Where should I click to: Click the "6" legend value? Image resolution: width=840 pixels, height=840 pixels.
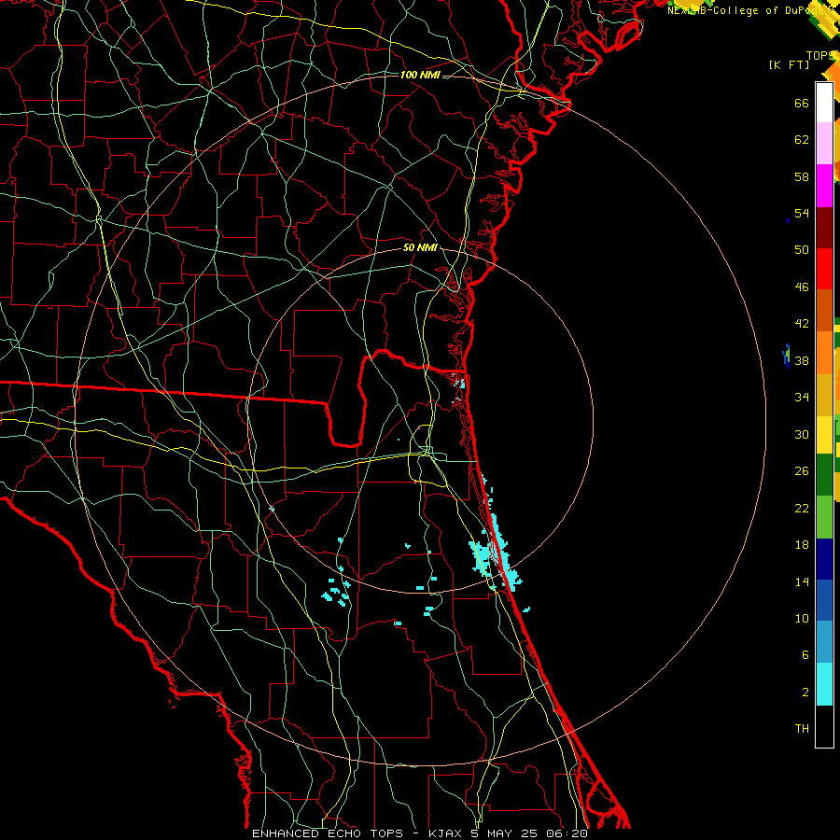pos(805,655)
